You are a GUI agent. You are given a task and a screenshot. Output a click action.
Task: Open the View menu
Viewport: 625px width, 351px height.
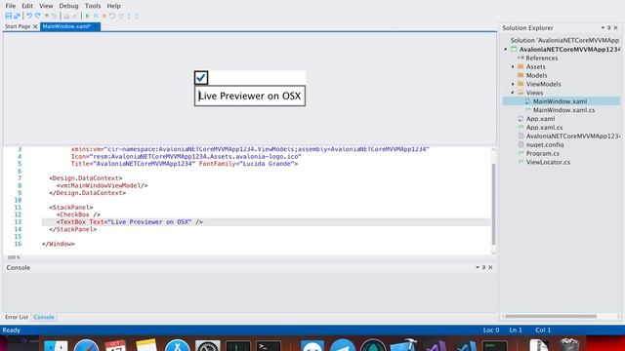coord(46,6)
